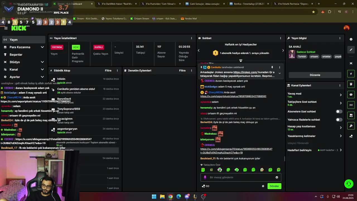Viewport: 357px width, 201px height.
Task: Open the jrokez.com link in pinned message
Action: 245,72
